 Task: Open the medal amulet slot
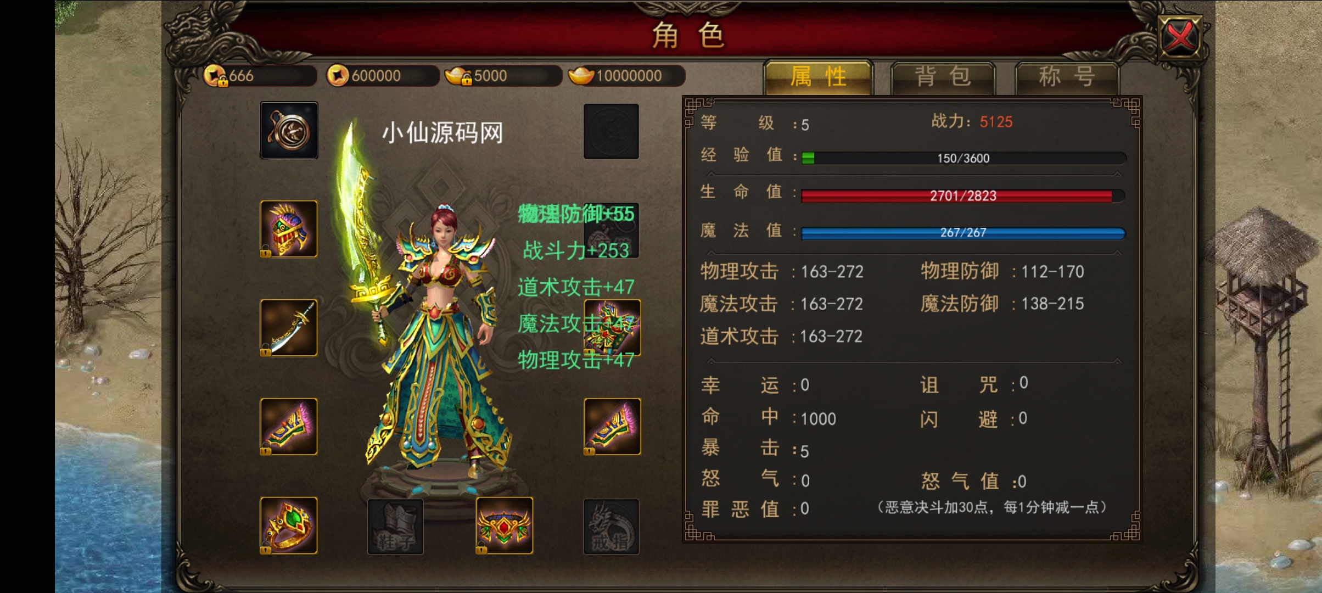289,130
